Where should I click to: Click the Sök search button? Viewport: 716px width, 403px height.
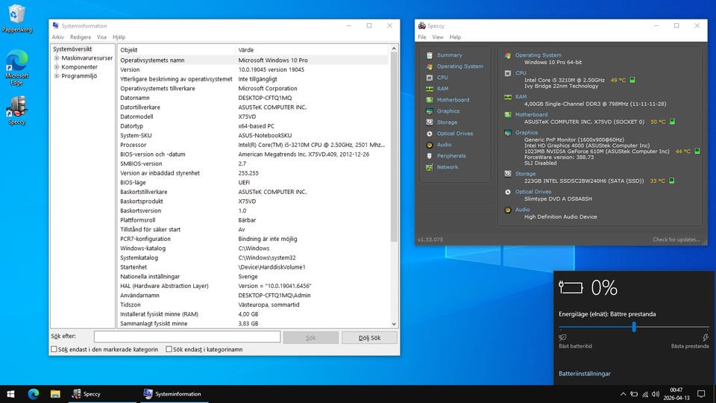tap(310, 337)
